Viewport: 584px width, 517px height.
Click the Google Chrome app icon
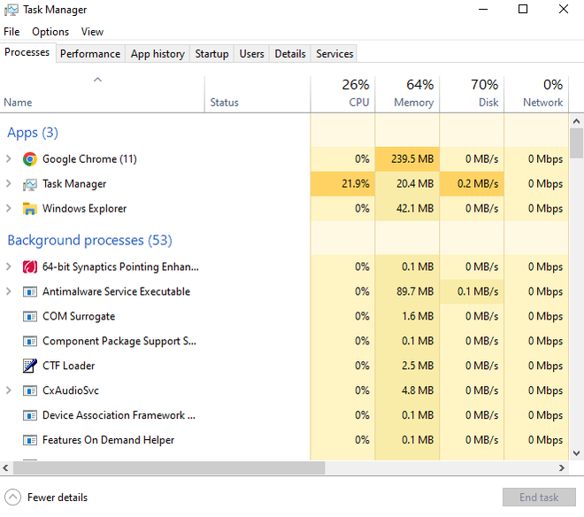[x=29, y=159]
